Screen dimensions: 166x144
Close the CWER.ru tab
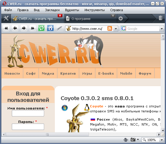click(60, 16)
